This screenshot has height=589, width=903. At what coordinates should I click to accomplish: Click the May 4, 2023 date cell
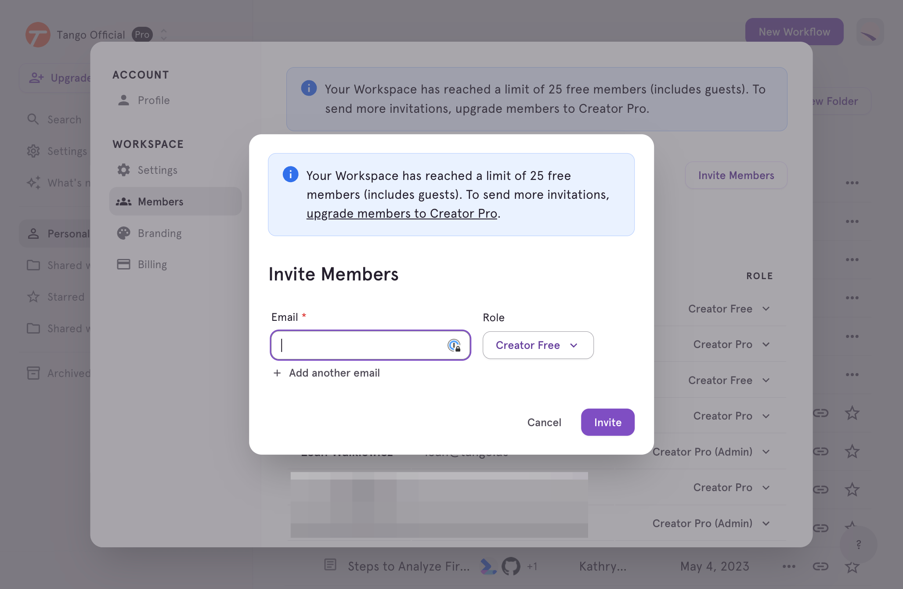(x=715, y=566)
